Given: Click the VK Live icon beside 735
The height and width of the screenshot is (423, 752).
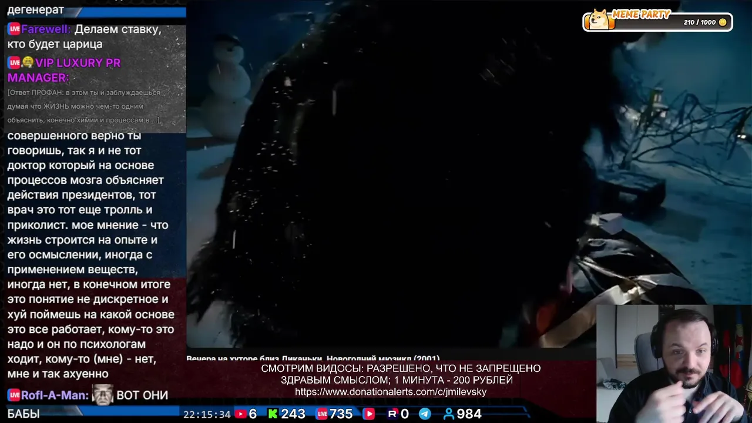Looking at the screenshot, I should coord(321,414).
